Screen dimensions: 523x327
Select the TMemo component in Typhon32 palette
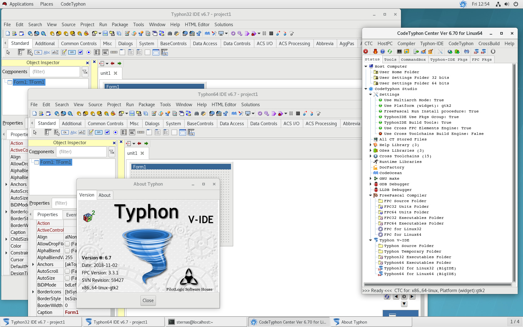[x=64, y=52]
